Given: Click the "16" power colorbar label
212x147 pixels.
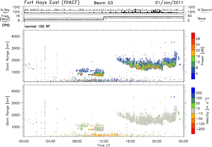Looking at the screenshot, I should [x=198, y=56].
